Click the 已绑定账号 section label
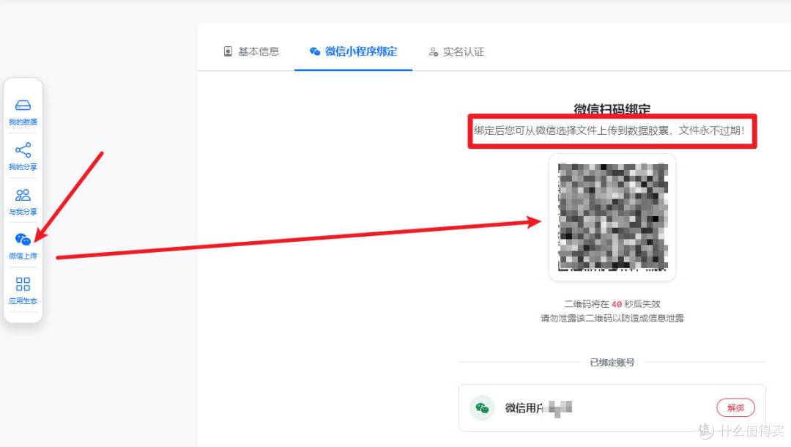This screenshot has width=791, height=447. tap(612, 362)
